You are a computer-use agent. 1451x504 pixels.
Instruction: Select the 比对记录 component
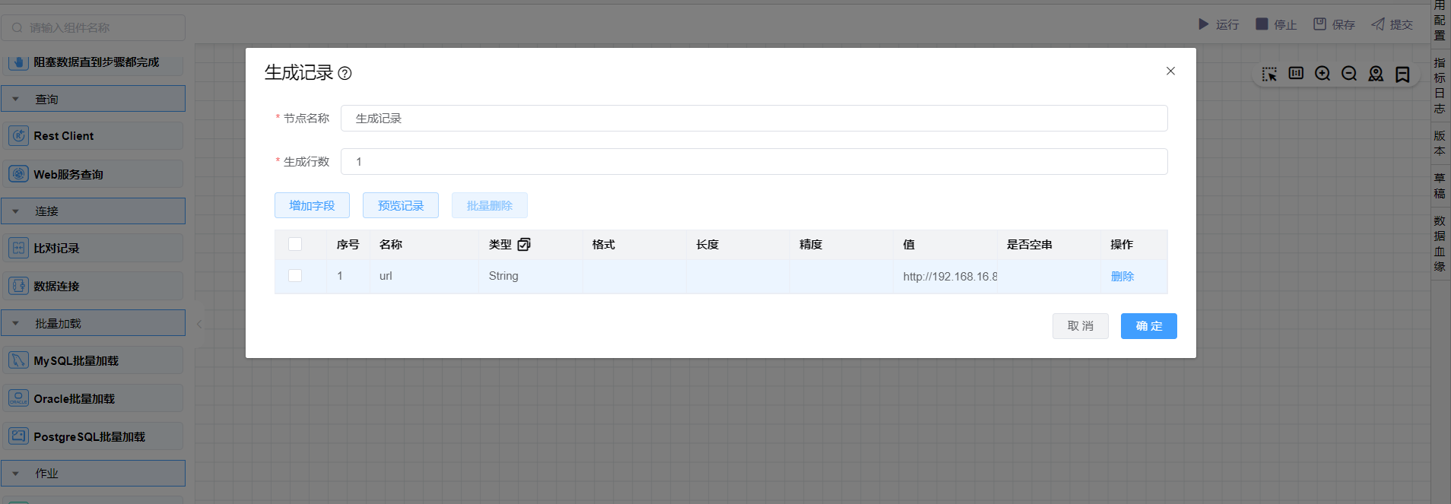click(x=93, y=248)
